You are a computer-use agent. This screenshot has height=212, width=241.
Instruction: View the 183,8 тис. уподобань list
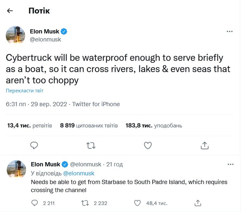tap(153, 125)
